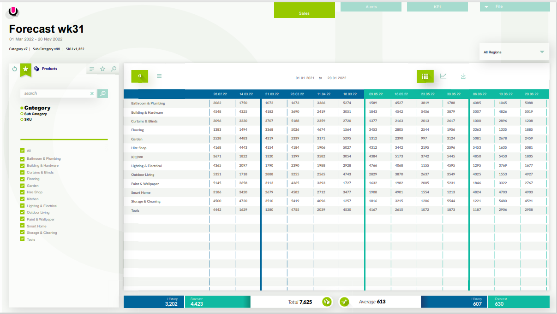Uncheck the Tools checkbox
This screenshot has height=314, width=557.
point(22,239)
